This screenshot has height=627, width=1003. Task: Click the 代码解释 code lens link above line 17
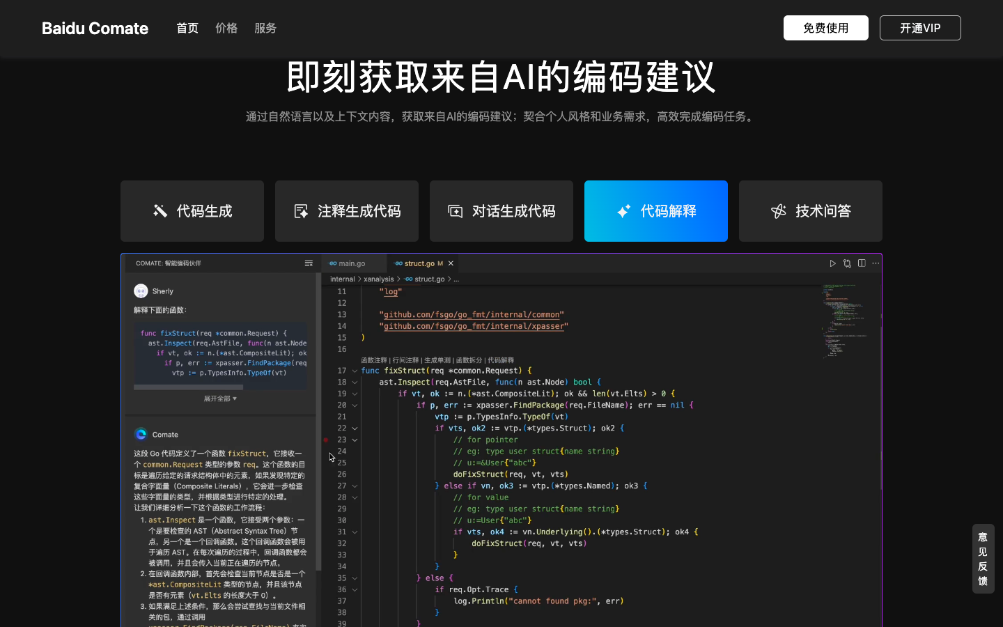tap(501, 360)
